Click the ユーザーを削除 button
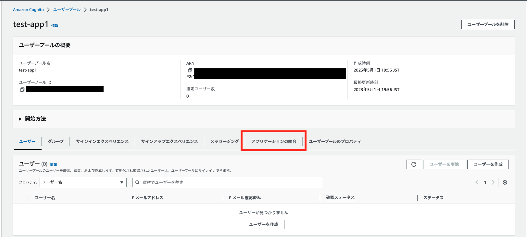 click(x=444, y=164)
